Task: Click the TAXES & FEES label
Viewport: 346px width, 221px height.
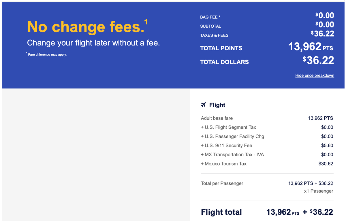Action: [x=215, y=35]
